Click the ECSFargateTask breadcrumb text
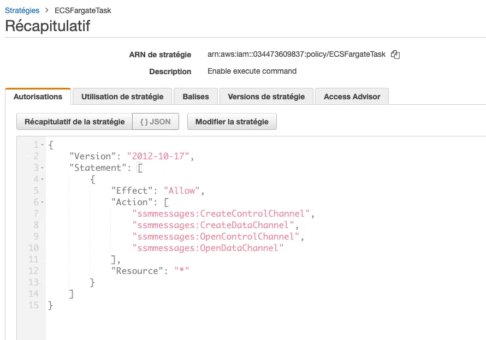The image size is (486, 340). 83,10
